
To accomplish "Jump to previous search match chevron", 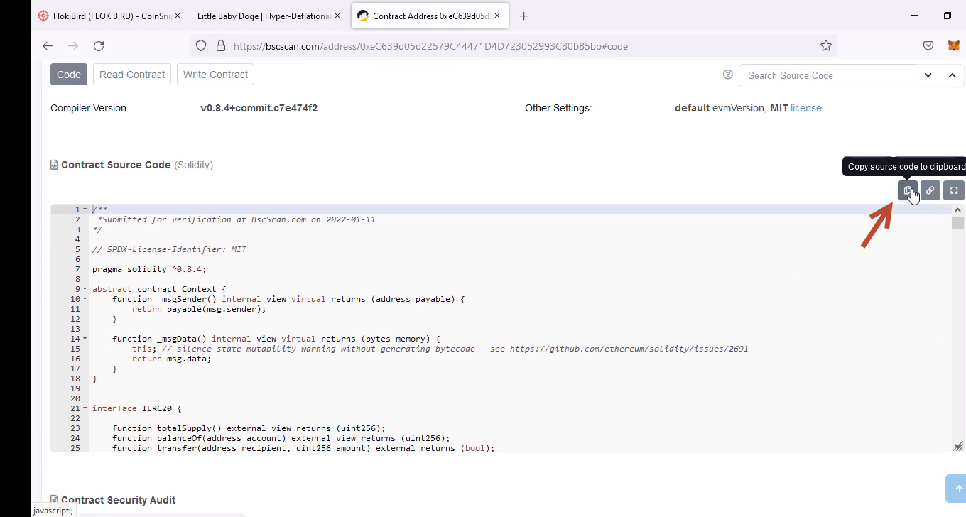I will point(952,75).
